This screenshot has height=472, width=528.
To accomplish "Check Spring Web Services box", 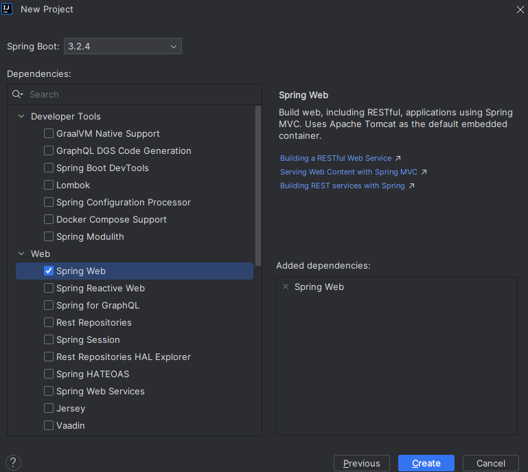I will [x=49, y=391].
